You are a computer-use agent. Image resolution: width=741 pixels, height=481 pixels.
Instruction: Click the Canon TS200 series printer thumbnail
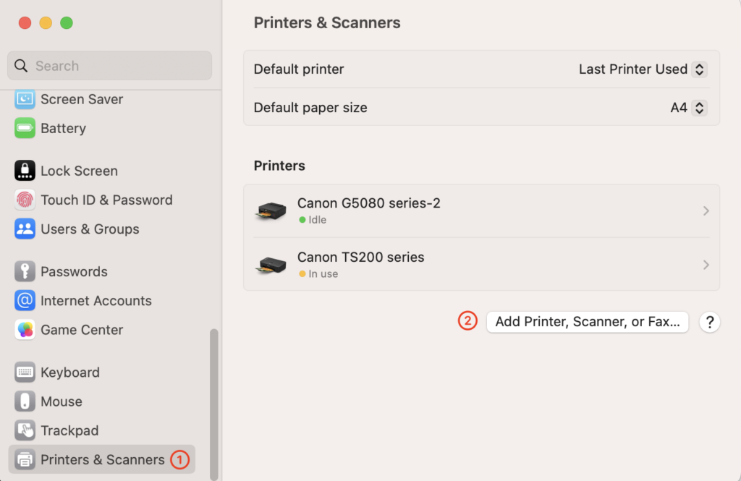click(271, 265)
